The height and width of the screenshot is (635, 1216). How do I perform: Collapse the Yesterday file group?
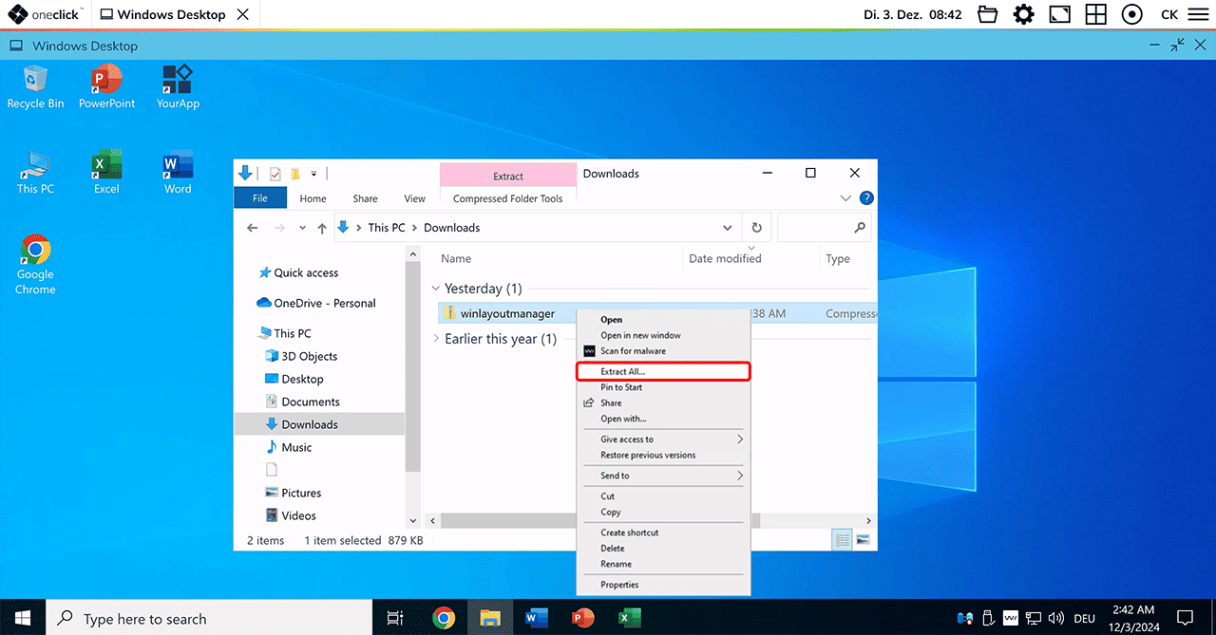tap(436, 289)
